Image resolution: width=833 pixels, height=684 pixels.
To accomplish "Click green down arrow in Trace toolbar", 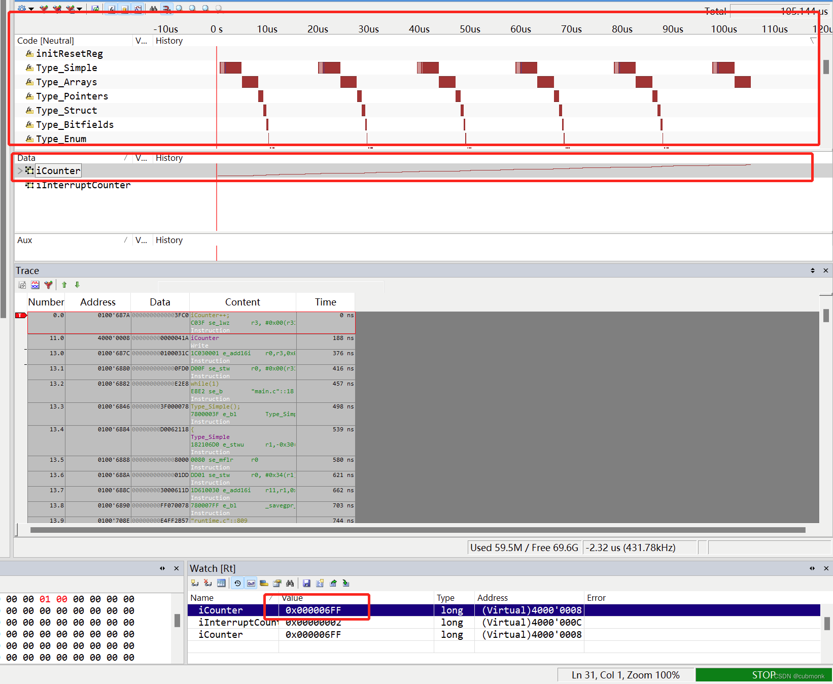I will click(x=77, y=285).
